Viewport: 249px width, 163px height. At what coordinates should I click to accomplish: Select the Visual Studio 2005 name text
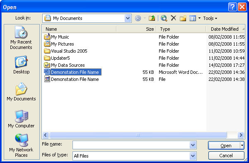point(69,51)
